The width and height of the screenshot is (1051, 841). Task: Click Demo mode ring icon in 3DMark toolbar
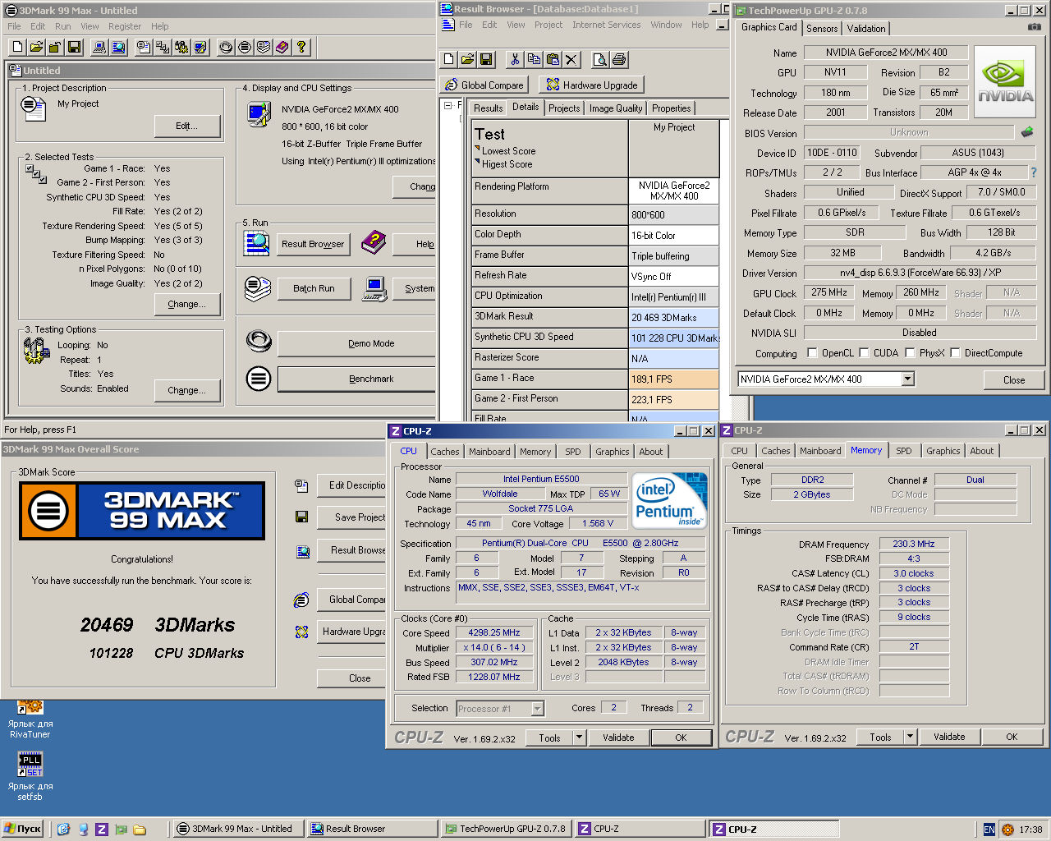226,47
